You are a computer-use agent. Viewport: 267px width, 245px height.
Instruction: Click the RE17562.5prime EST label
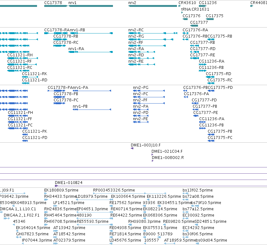125,203
